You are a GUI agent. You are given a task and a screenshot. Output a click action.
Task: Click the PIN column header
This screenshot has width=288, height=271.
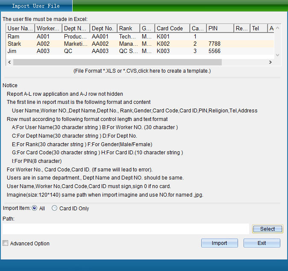click(219, 29)
